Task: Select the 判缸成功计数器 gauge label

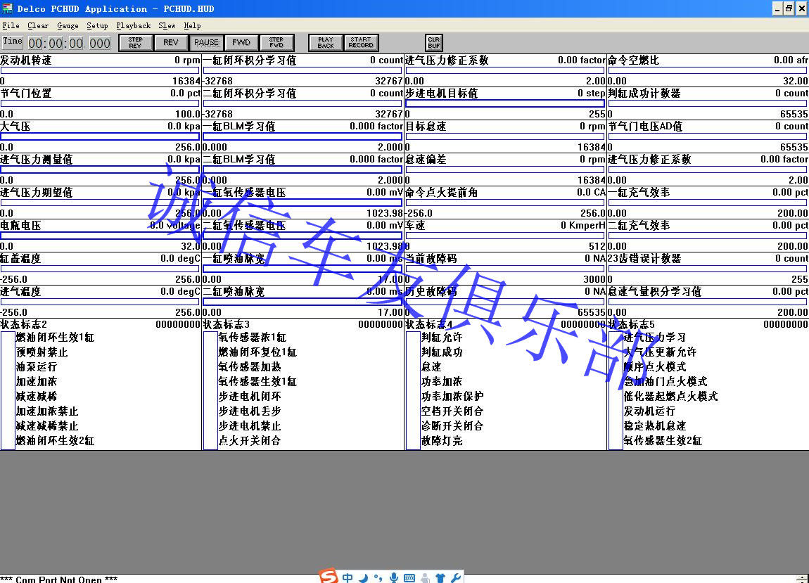Action: pyautogui.click(x=644, y=94)
